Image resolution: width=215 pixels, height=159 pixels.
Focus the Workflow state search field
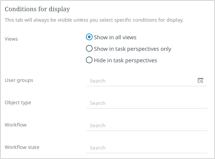[x=146, y=148]
